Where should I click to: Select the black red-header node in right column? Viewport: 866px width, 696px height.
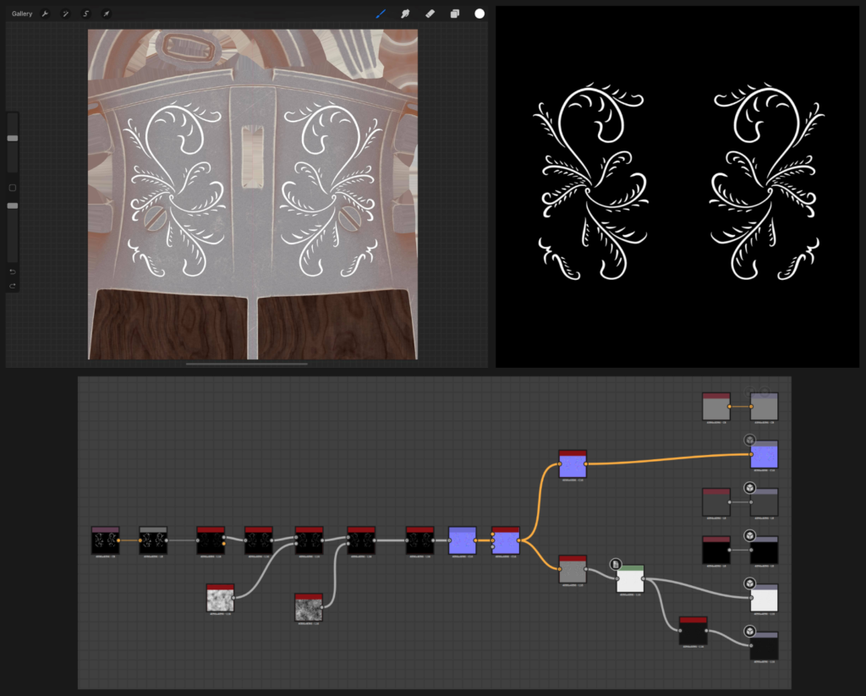coord(716,551)
